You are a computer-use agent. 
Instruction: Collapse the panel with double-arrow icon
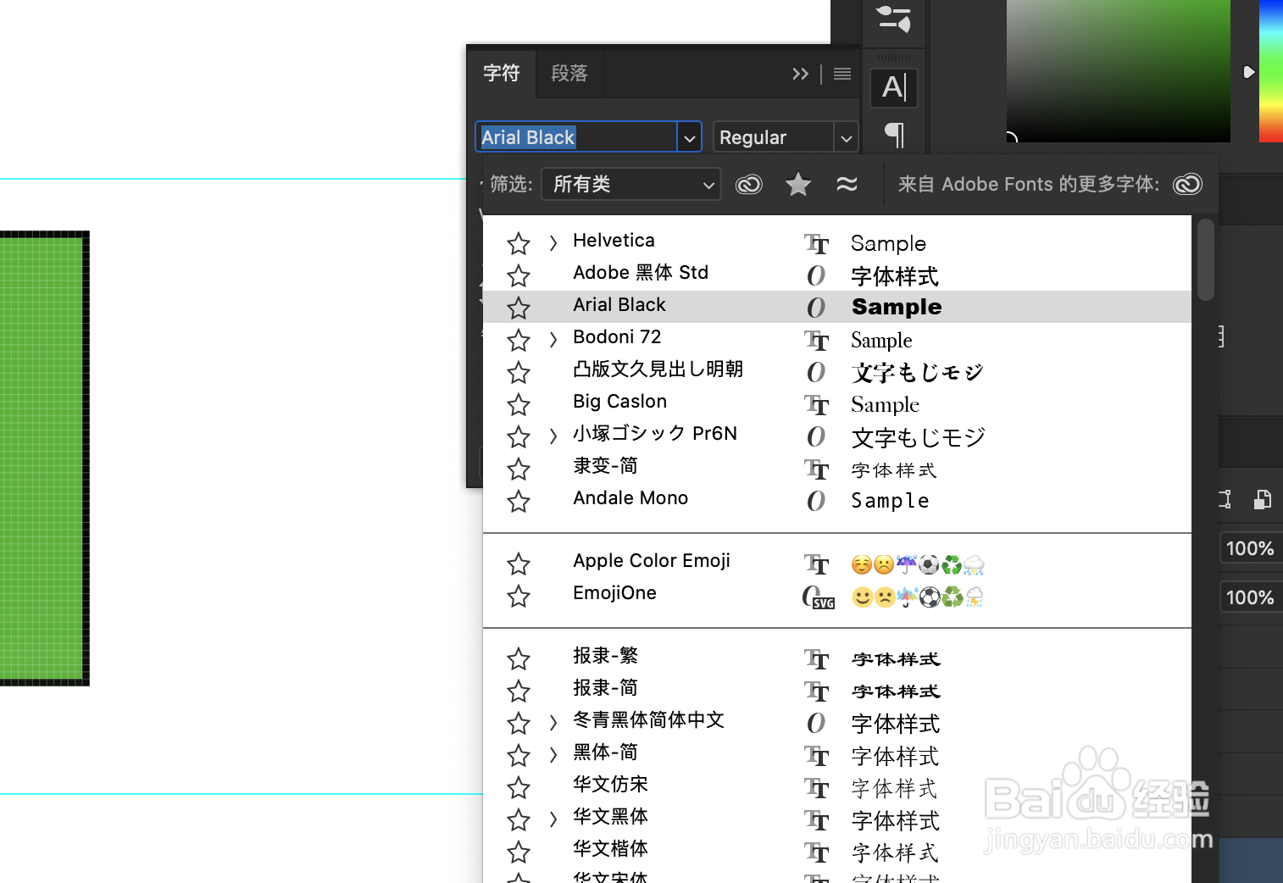click(x=800, y=74)
